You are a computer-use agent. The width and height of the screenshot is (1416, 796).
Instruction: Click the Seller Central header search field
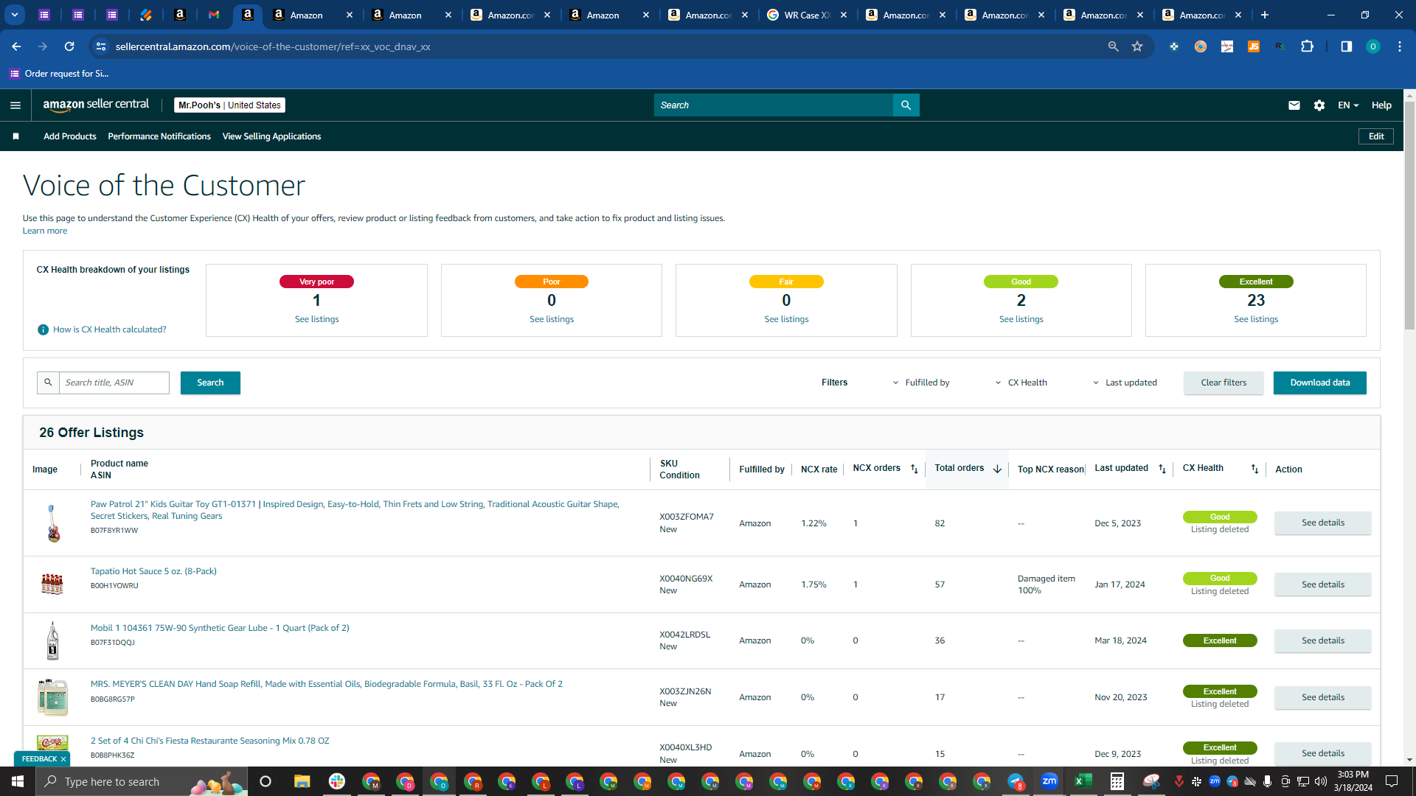(774, 105)
